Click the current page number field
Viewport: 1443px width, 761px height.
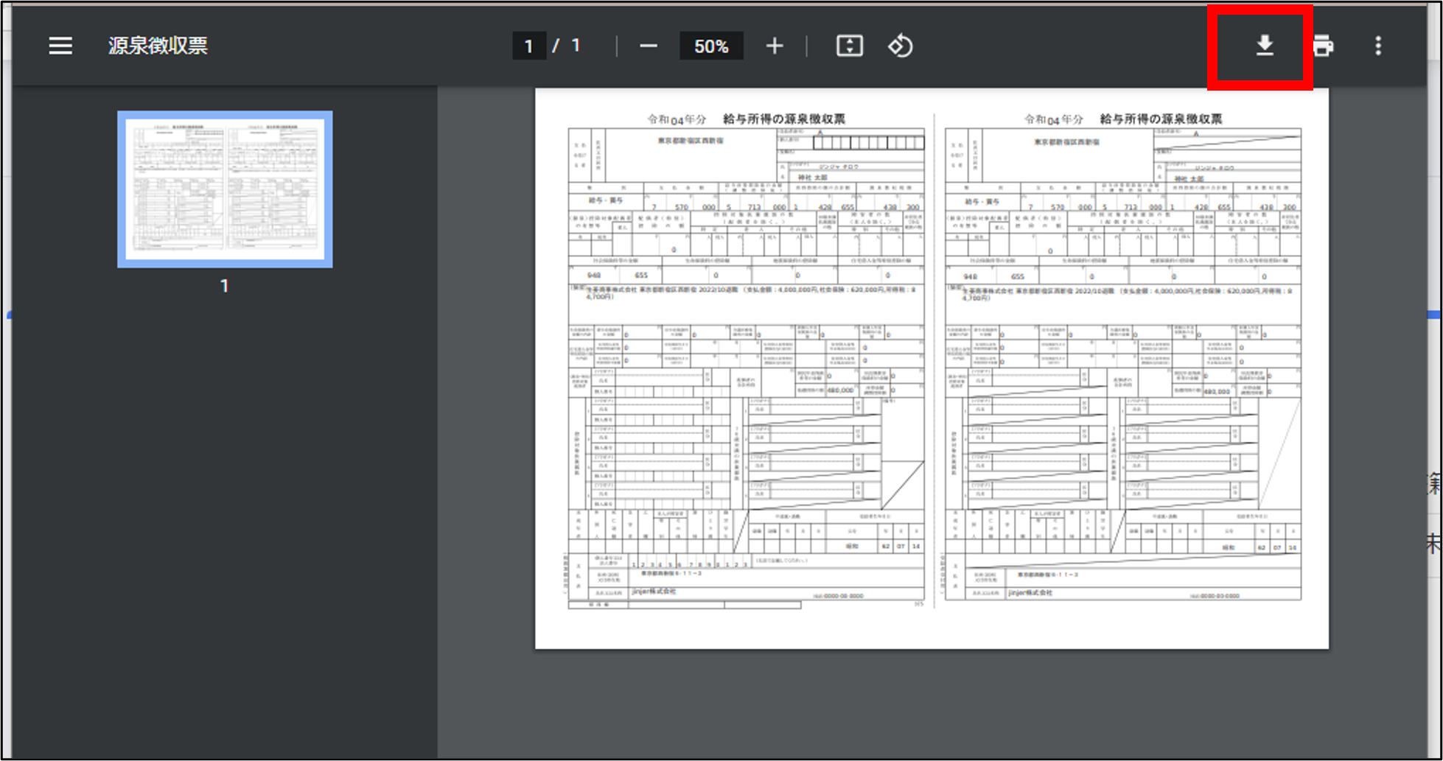point(528,46)
